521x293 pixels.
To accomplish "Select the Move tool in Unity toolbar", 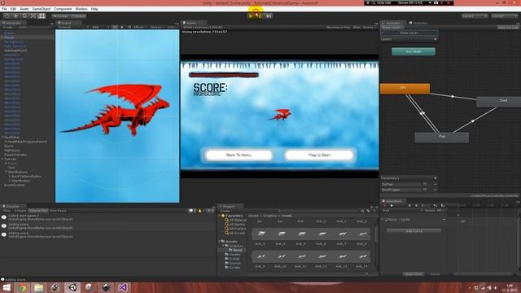I will click(x=15, y=16).
